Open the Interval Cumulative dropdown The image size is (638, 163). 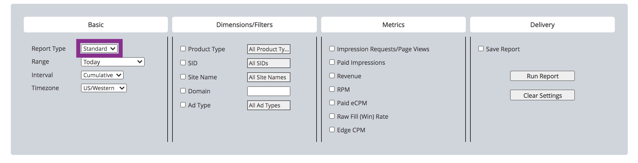tap(102, 75)
